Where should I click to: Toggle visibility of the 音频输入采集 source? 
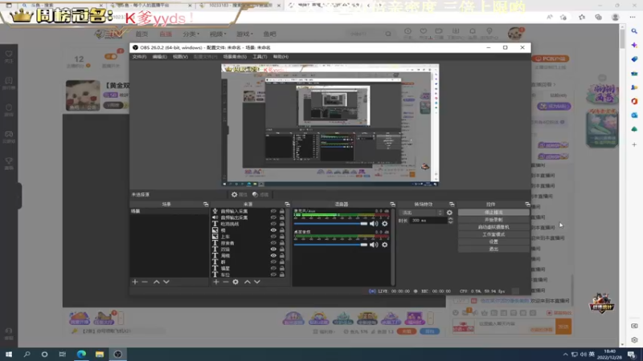273,211
